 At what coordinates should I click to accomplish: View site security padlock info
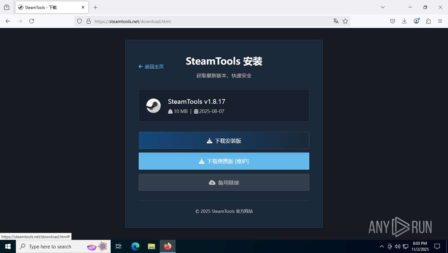point(88,21)
